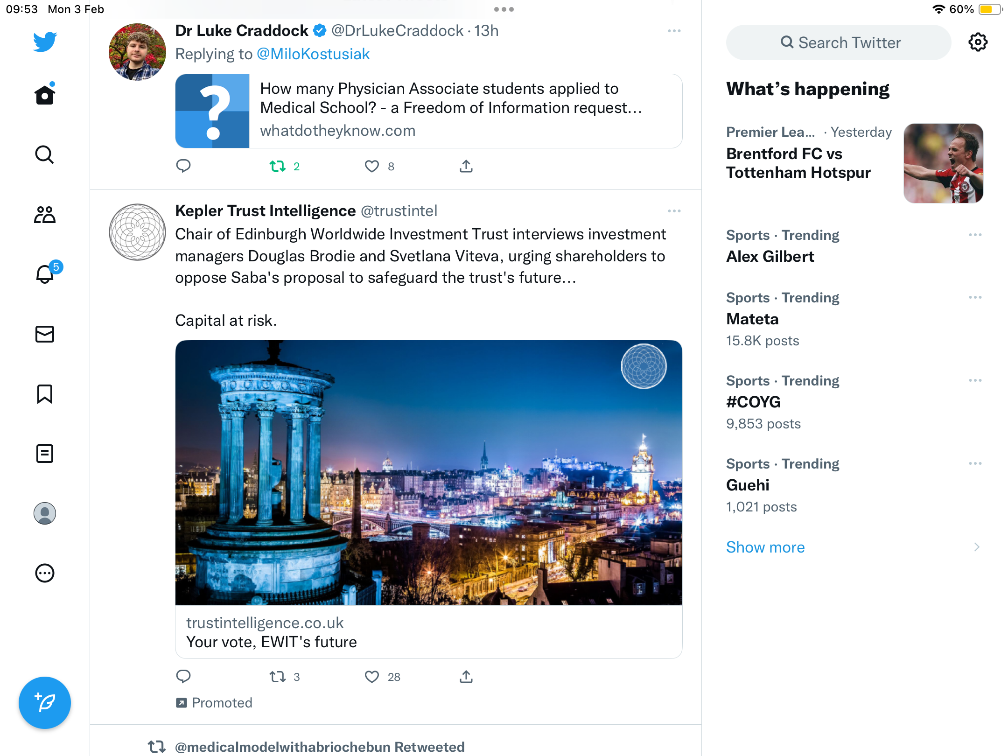Viewport: 1008px width, 756px height.
Task: Click the Promoted label
Action: pyautogui.click(x=214, y=703)
